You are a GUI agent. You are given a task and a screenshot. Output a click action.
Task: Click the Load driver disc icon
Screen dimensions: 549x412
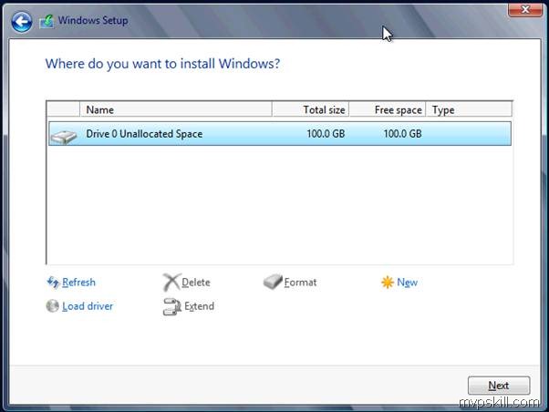pyautogui.click(x=53, y=306)
